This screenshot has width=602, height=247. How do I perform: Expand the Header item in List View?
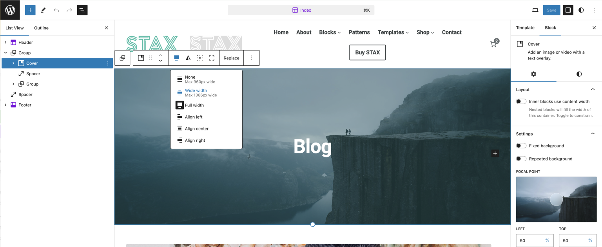[5, 42]
